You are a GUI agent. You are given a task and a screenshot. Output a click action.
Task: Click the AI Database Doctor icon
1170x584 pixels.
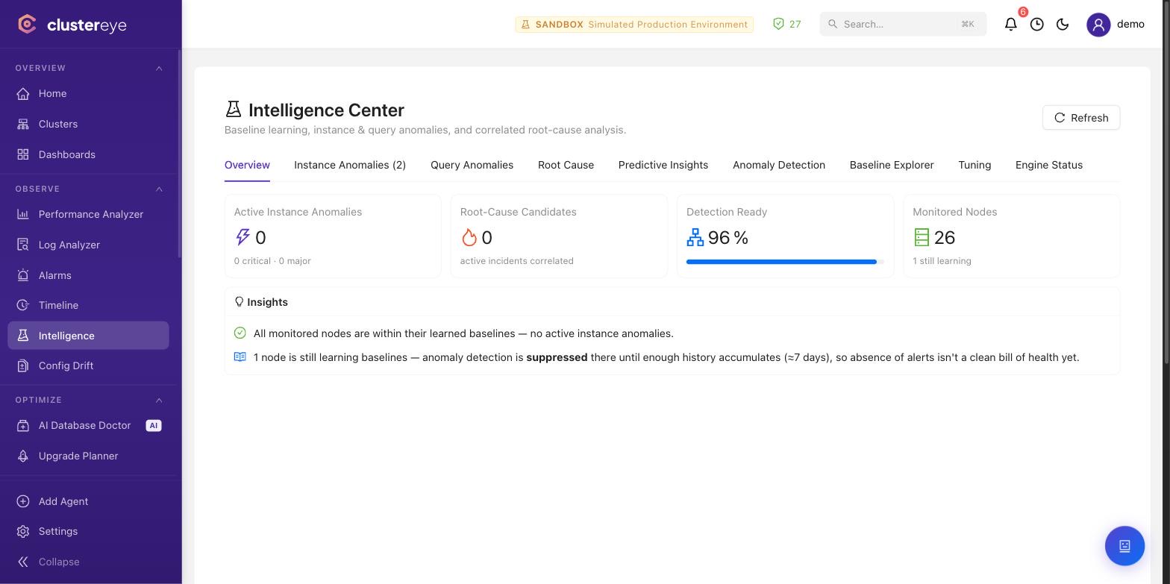click(23, 425)
